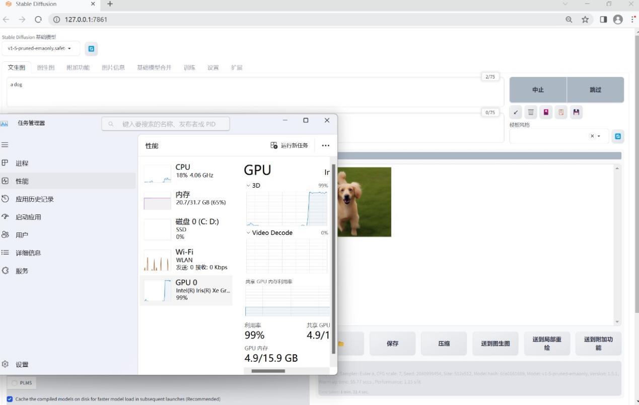Collapse the 3D graph section in GPU panel
Image resolution: width=639 pixels, height=405 pixels.
tap(248, 185)
